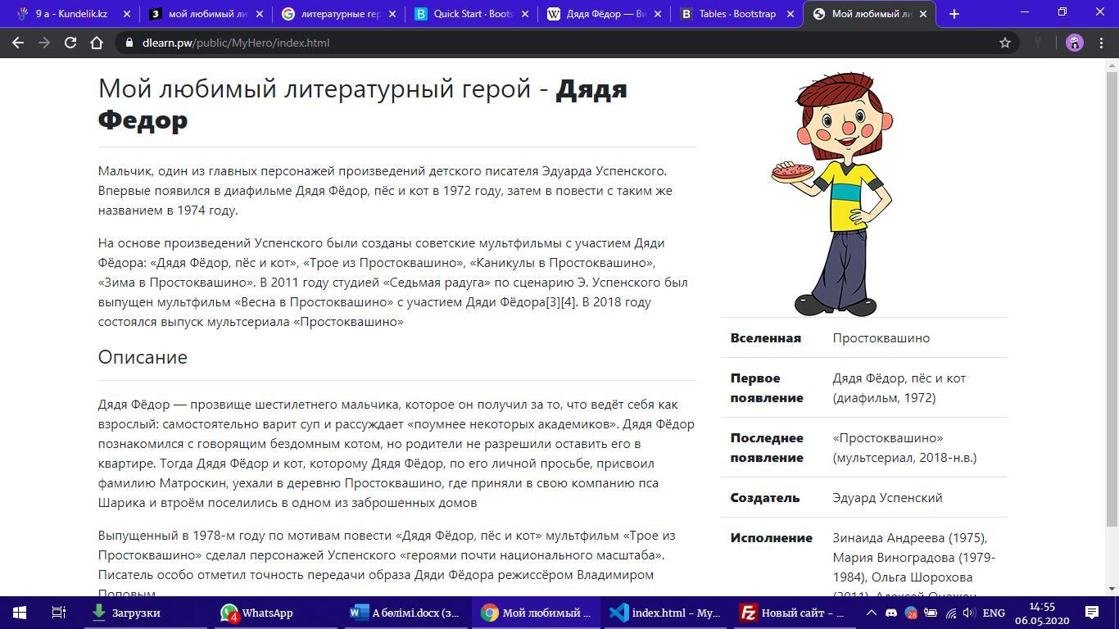Open the Загрузки taskbar item
1119x629 pixels.
coord(145,613)
